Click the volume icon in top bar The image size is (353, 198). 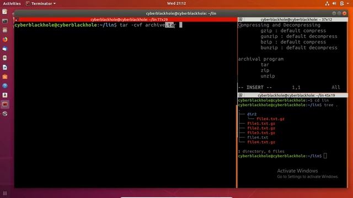click(334, 3)
